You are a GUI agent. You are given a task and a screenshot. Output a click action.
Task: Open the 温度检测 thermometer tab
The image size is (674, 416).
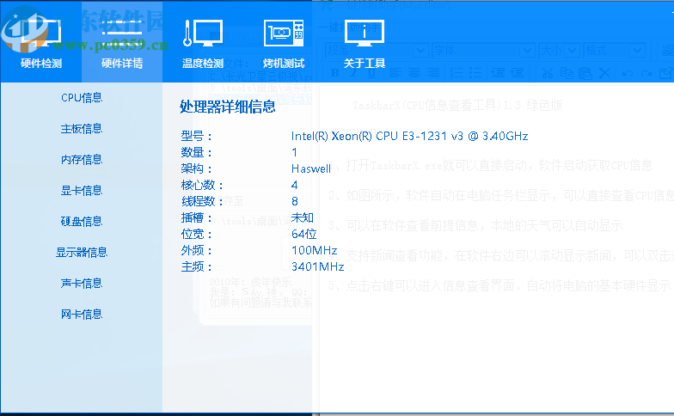(203, 42)
